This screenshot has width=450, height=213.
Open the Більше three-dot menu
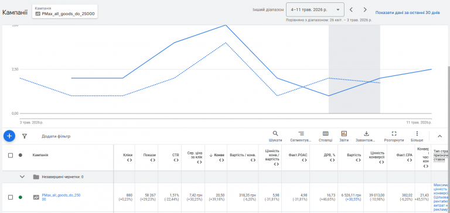(417, 136)
